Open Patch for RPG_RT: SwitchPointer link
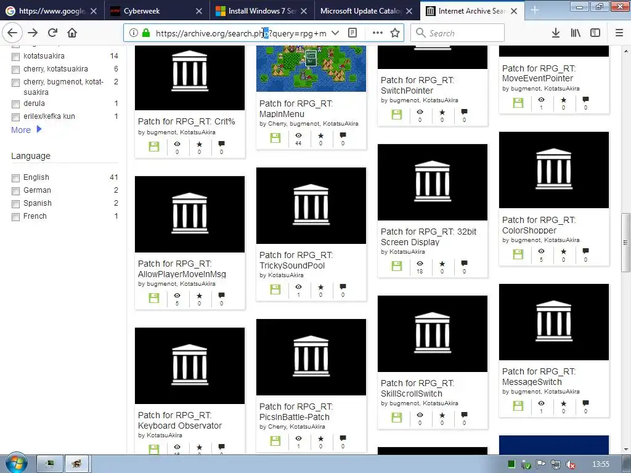631x473 pixels. point(417,85)
